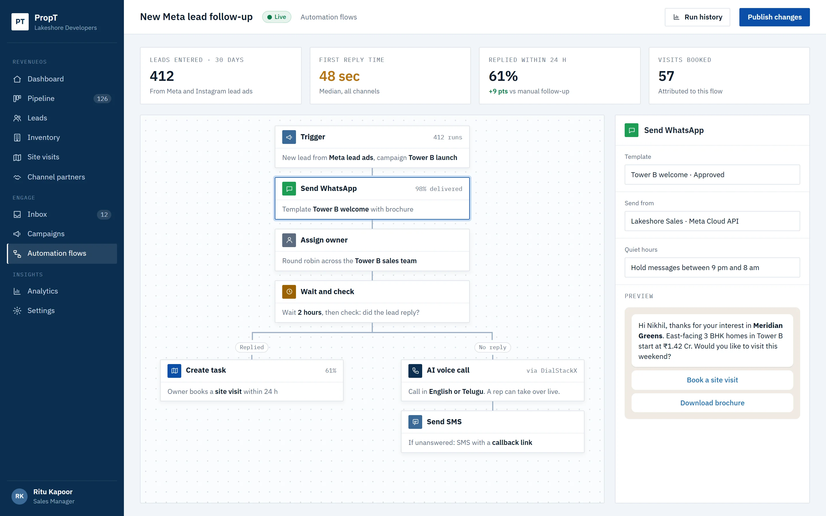Viewport: 826px width, 516px height.
Task: Click the Send SMS message icon
Action: [415, 422]
